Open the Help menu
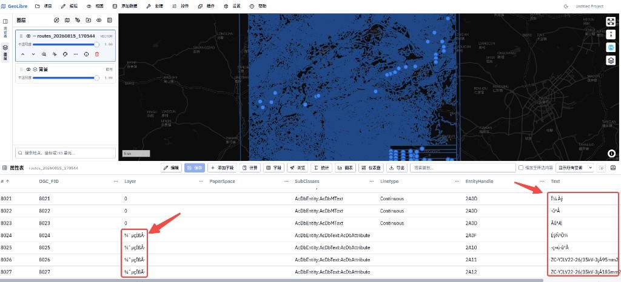621x282 pixels. (x=258, y=6)
